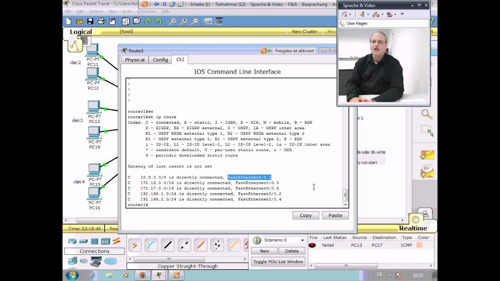Select the Switches device category icon
500x281 pixels.
coord(84,241)
